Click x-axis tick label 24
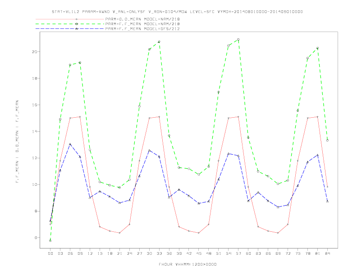This screenshot has height=276, width=357. coord(129,253)
